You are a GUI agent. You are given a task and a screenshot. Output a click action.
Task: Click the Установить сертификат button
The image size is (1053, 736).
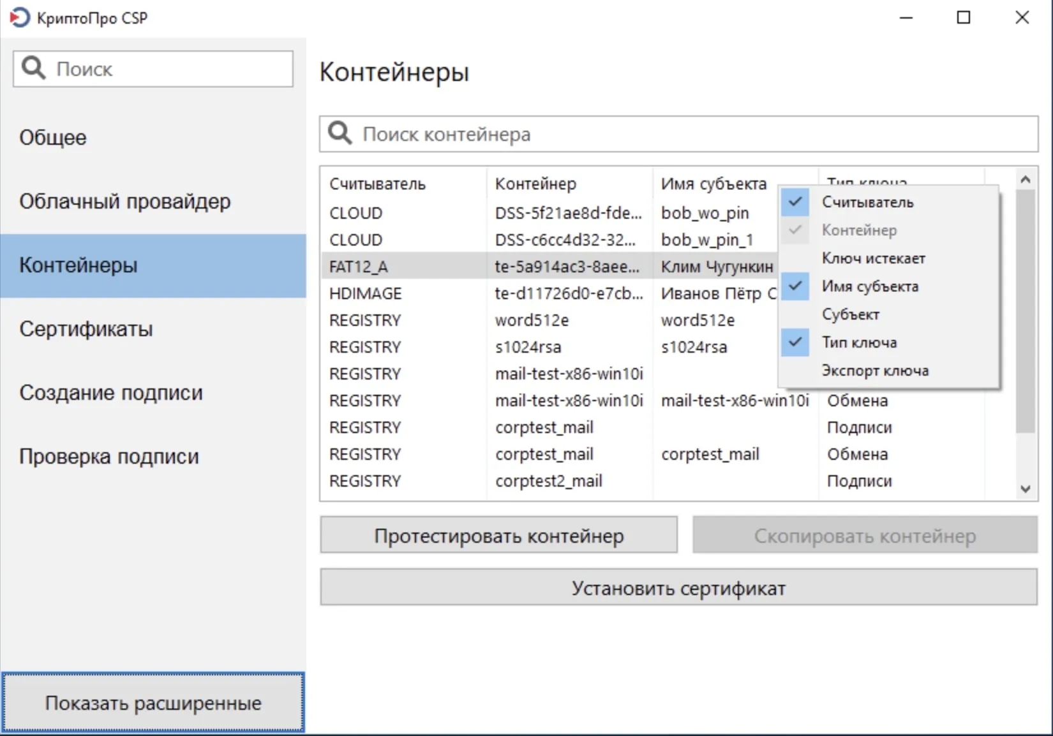(x=678, y=587)
